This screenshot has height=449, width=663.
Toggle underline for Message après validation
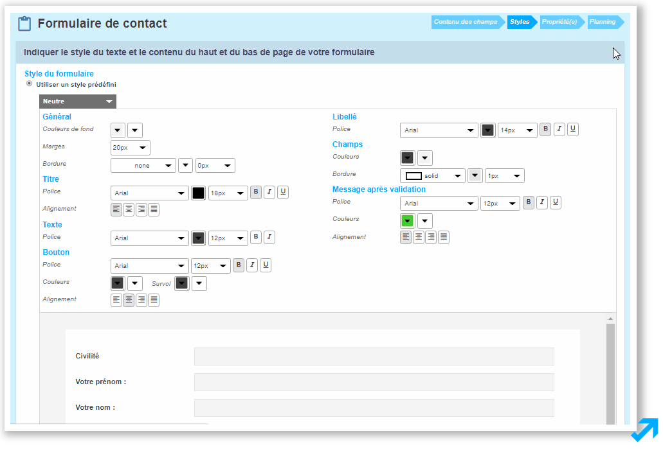pyautogui.click(x=556, y=203)
